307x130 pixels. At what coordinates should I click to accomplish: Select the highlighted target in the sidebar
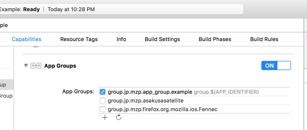[x=6, y=85]
